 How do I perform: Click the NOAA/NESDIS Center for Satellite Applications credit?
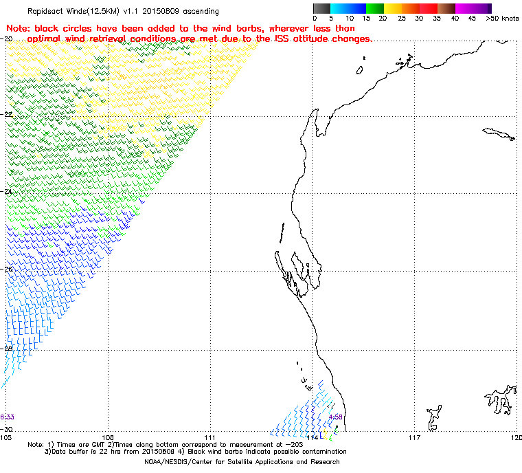pos(242,462)
